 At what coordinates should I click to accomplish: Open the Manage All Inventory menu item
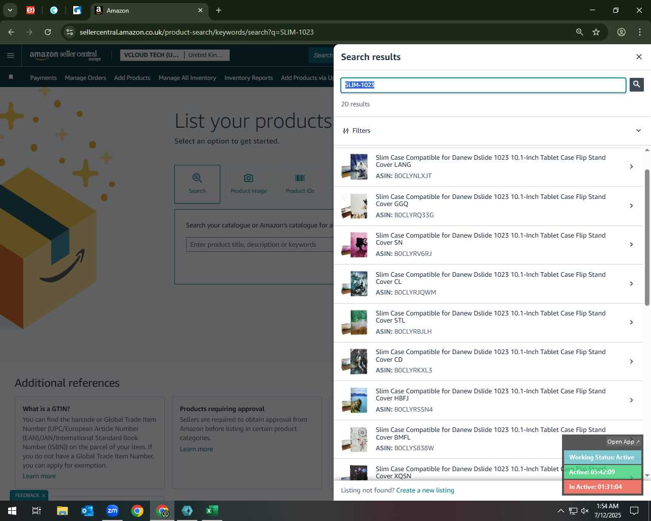187,78
